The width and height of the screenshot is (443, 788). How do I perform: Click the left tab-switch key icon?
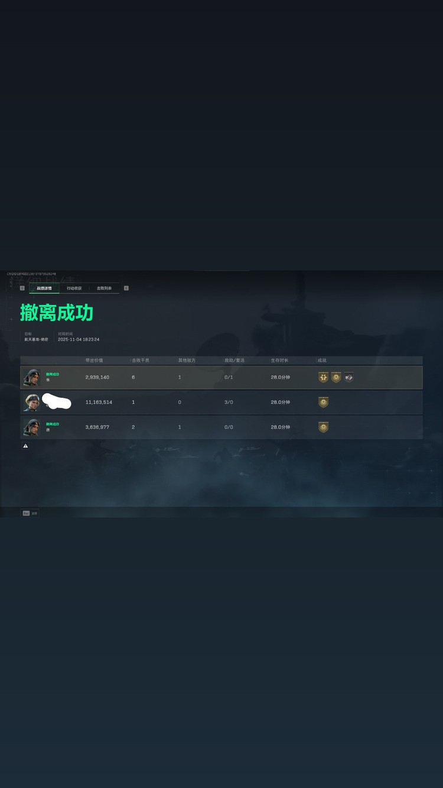[x=22, y=288]
